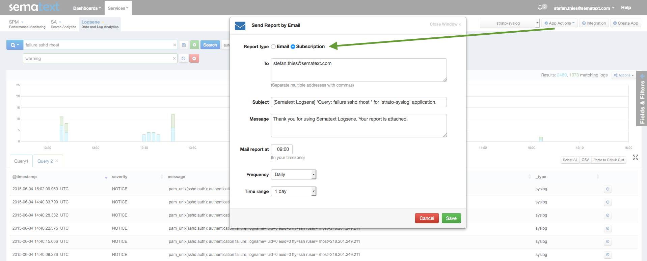The image size is (647, 261).
Task: Open stefan.thies@sematext.com account menu
Action: pyautogui.click(x=584, y=8)
